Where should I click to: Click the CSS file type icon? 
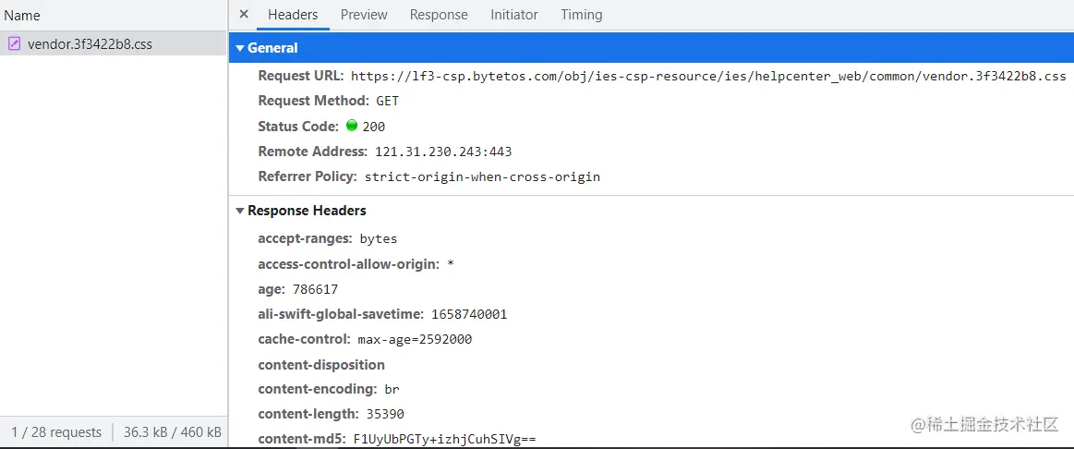point(14,43)
